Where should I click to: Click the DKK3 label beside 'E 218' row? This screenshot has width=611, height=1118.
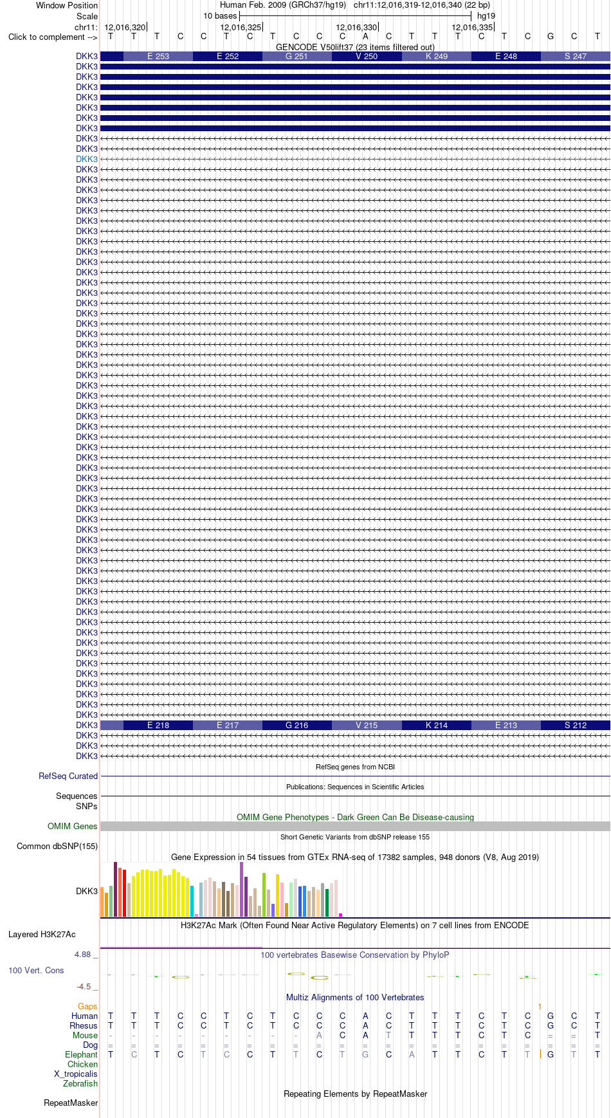click(87, 725)
